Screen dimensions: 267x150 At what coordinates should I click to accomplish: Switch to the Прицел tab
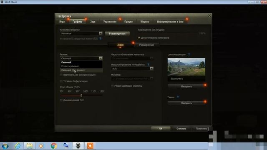(128, 22)
